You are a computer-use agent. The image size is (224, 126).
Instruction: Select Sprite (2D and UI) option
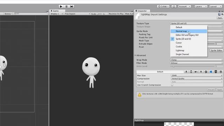[x=189, y=39]
